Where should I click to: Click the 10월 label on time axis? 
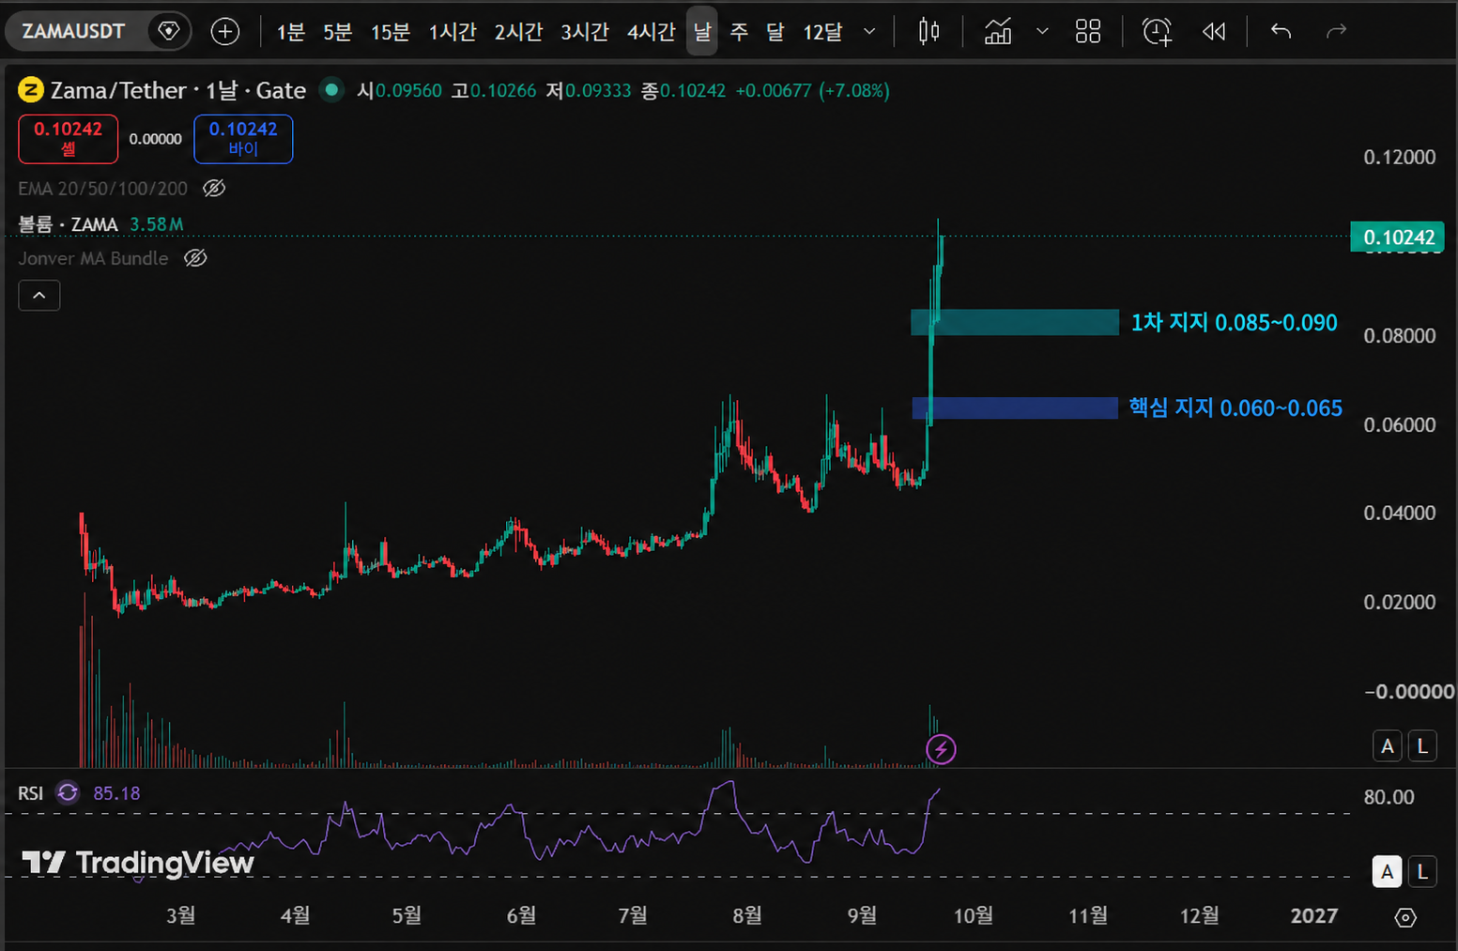click(x=974, y=915)
